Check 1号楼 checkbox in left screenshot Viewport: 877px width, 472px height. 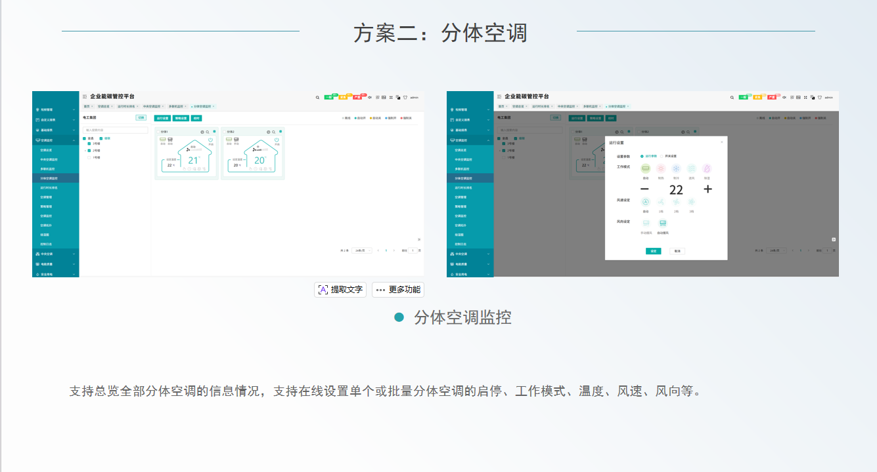89,157
